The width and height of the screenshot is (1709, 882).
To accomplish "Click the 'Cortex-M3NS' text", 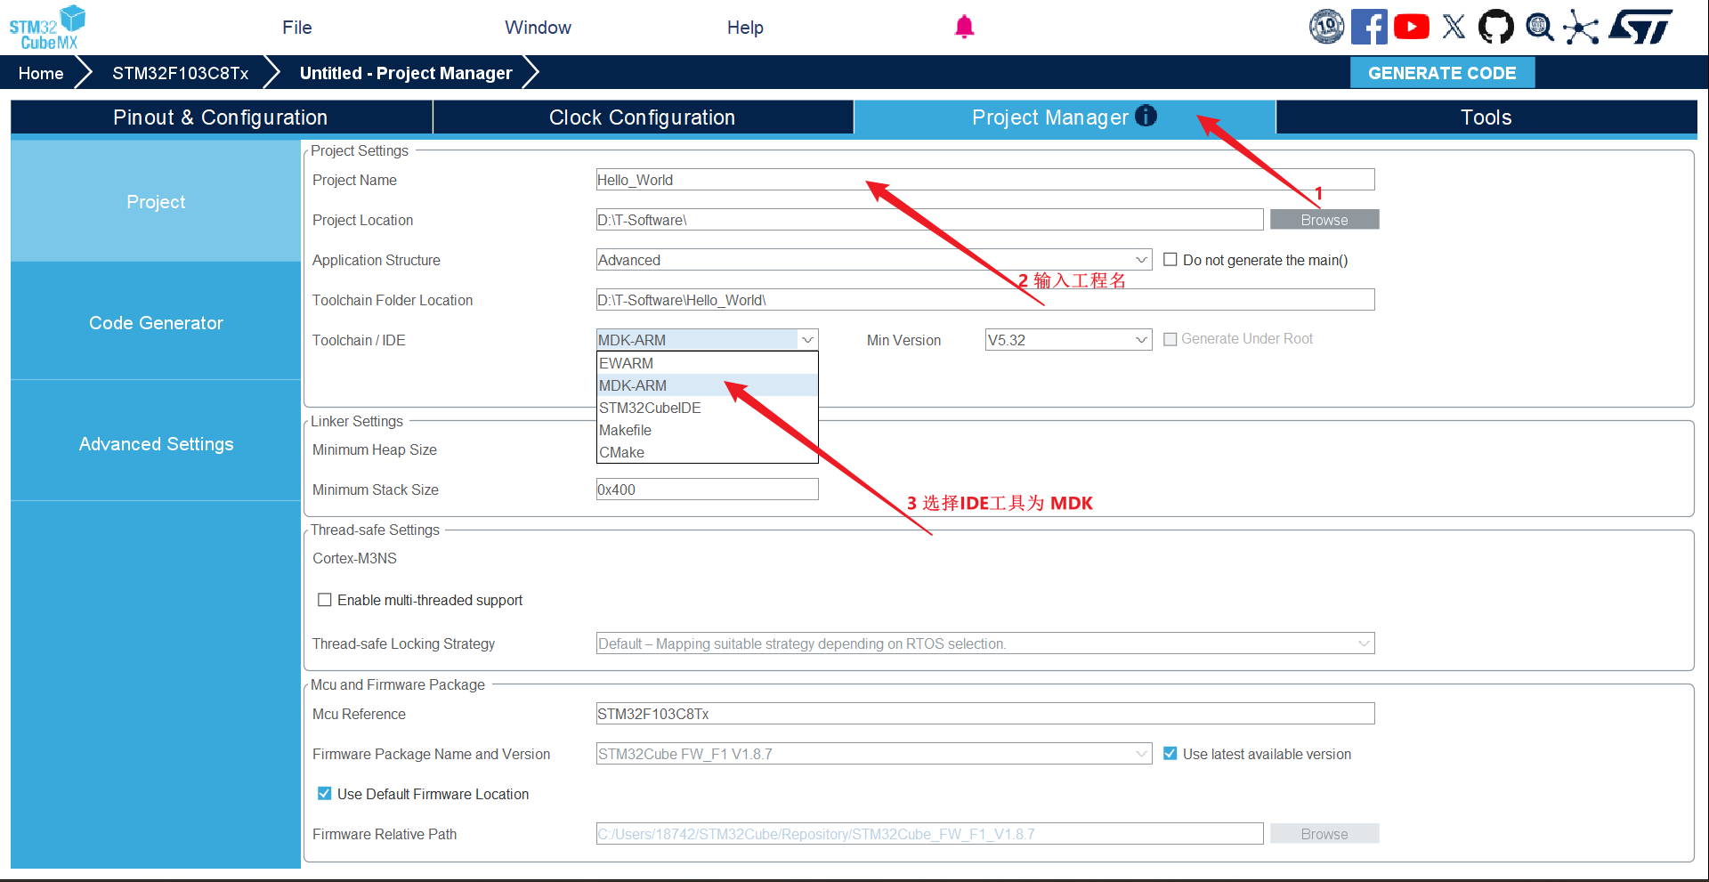I will [x=354, y=558].
